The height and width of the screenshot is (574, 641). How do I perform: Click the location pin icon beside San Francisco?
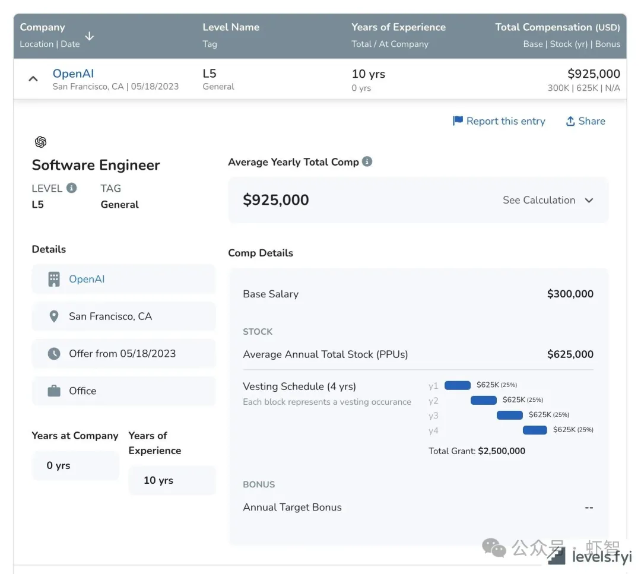point(54,316)
